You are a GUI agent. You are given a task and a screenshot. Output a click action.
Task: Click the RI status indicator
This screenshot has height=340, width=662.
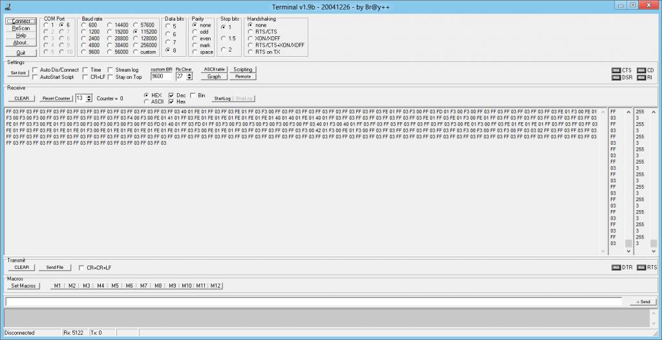641,78
